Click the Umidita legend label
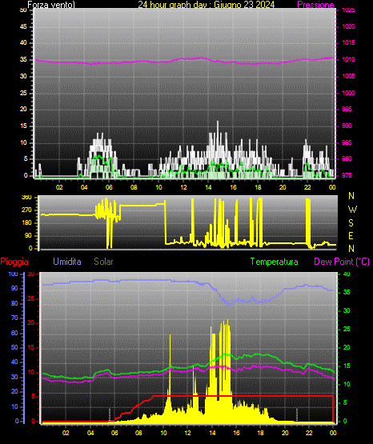The height and width of the screenshot is (444, 373). point(67,262)
